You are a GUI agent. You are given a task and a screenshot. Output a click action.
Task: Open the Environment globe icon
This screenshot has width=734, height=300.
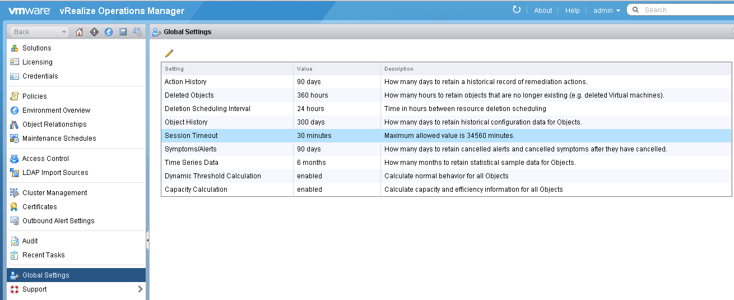pyautogui.click(x=109, y=32)
